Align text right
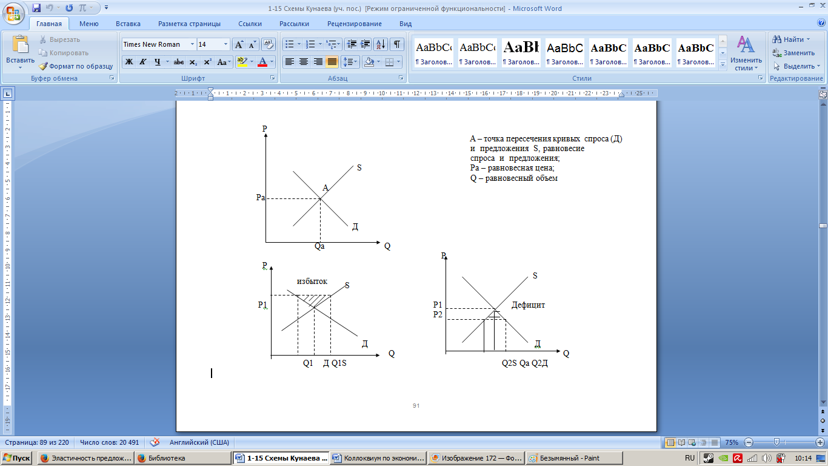Screen dimensions: 828x466 (x=318, y=62)
